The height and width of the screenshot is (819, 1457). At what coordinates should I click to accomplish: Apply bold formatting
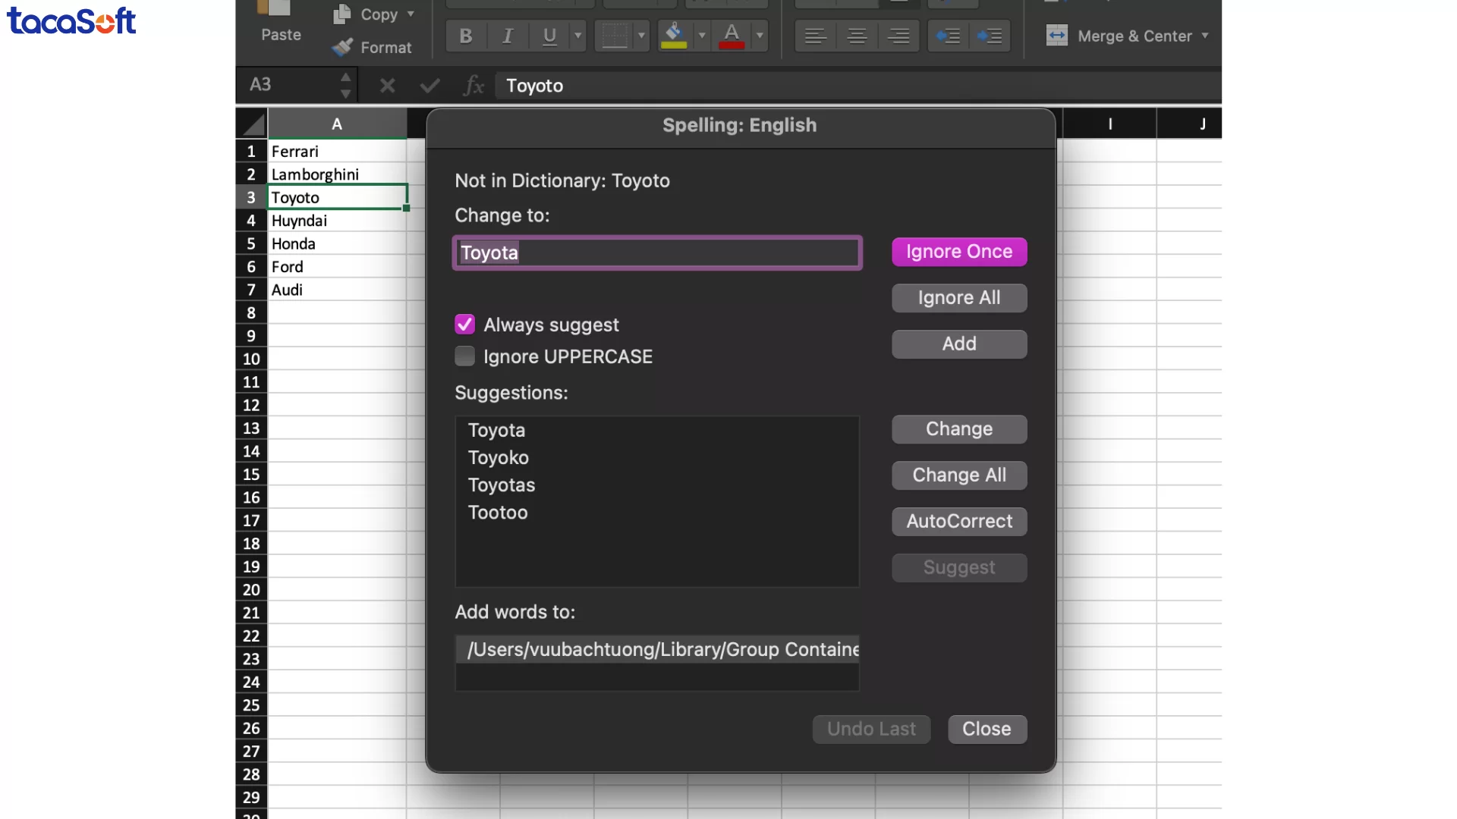tap(465, 36)
